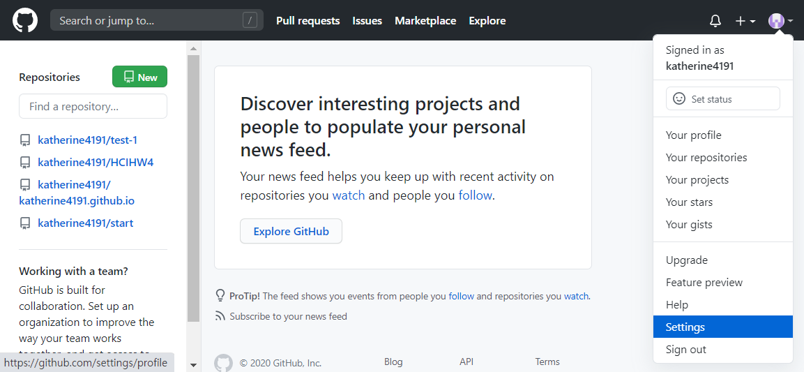Open Pull requests in top navigation

[308, 20]
